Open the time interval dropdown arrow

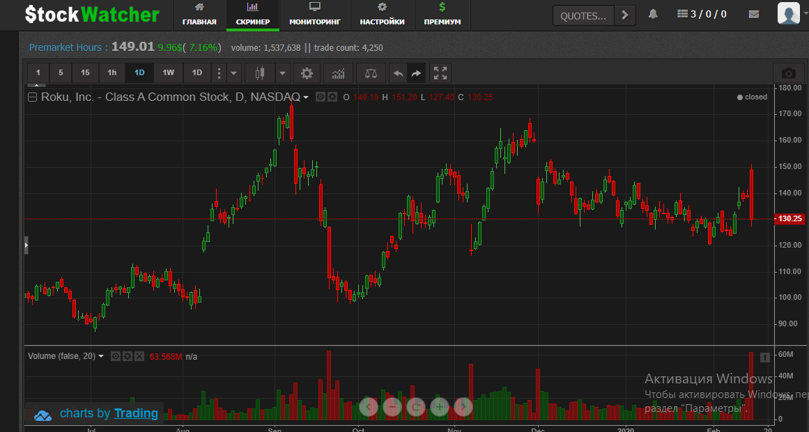point(234,73)
